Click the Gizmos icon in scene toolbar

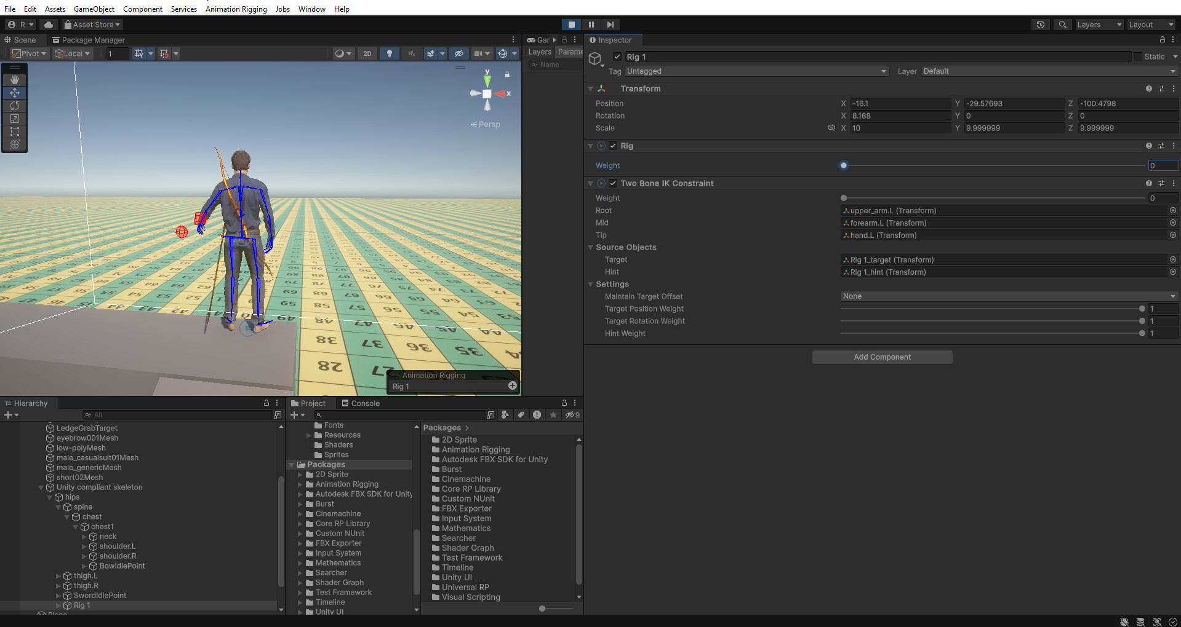pyautogui.click(x=502, y=53)
